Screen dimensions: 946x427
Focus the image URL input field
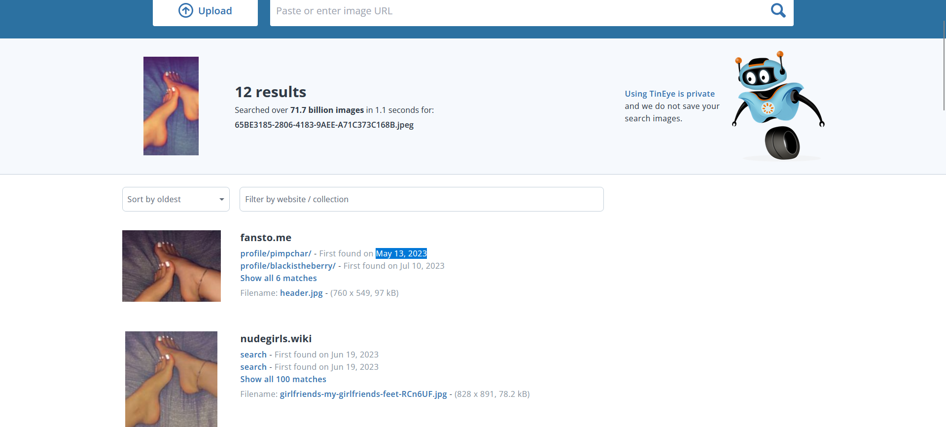[518, 11]
